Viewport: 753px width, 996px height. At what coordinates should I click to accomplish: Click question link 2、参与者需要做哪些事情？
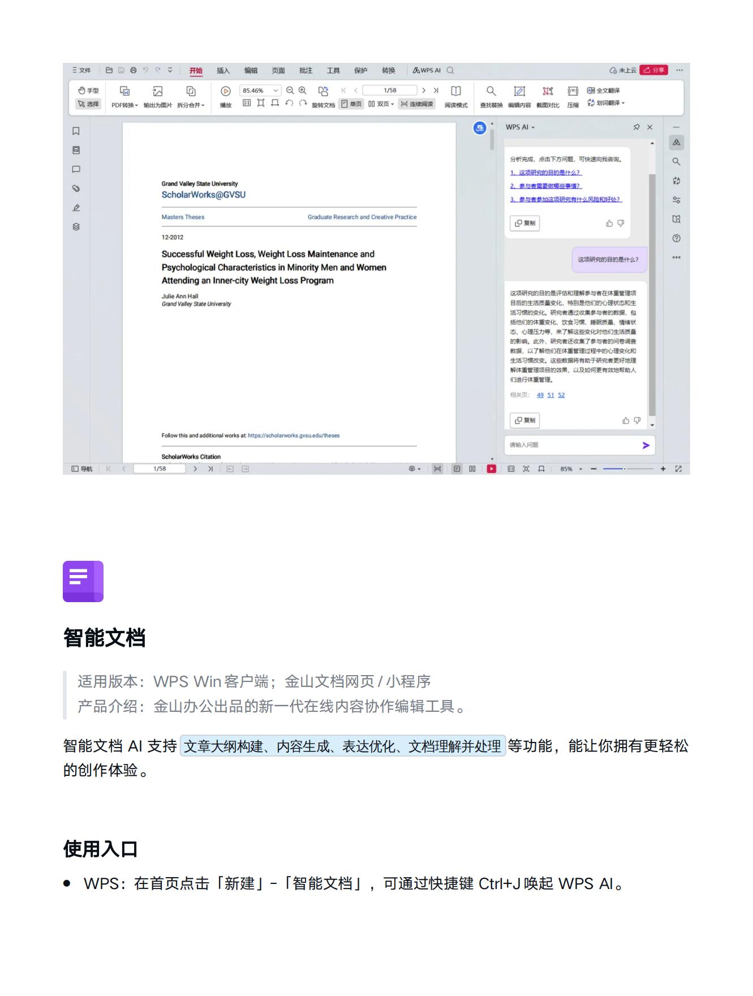tap(546, 186)
